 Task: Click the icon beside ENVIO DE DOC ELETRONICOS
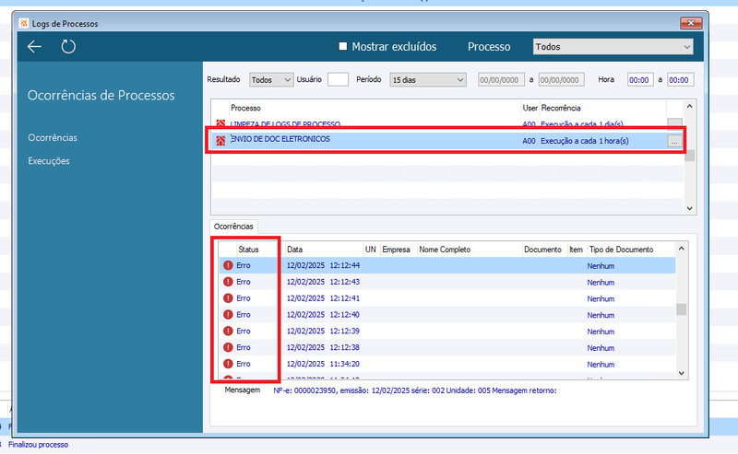(220, 141)
